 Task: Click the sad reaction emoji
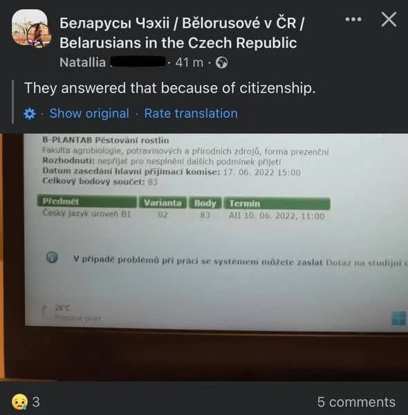pyautogui.click(x=19, y=402)
